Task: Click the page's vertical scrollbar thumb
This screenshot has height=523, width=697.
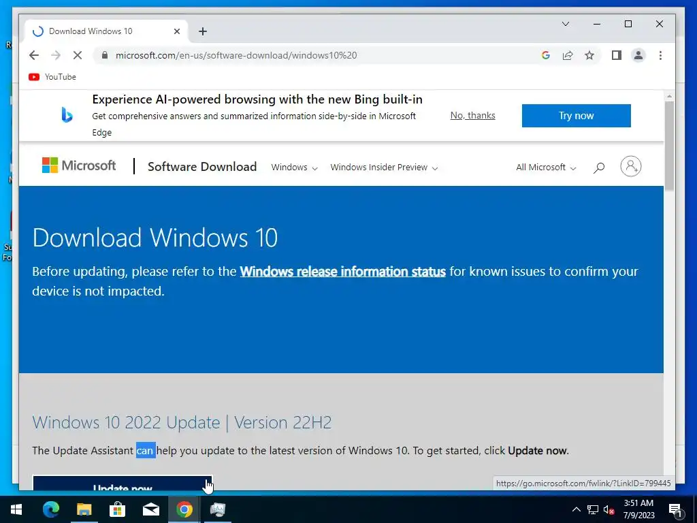Action: point(669,146)
